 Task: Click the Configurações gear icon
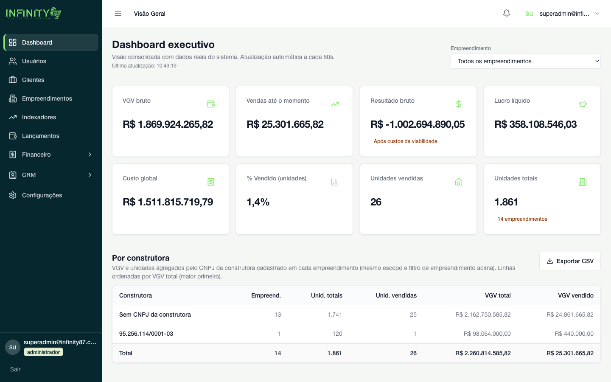click(13, 195)
